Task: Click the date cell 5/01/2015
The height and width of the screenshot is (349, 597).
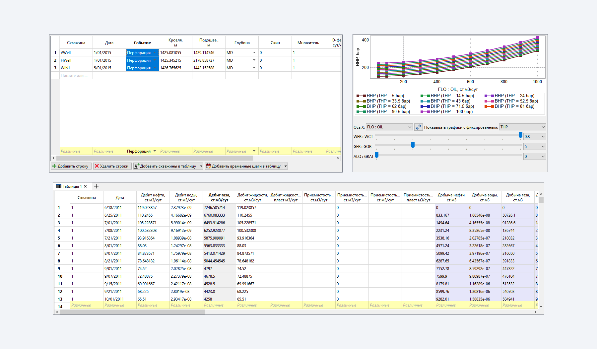Action: click(x=109, y=68)
